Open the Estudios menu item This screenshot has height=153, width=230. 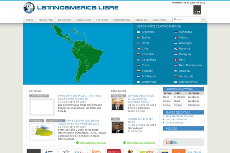(64, 20)
